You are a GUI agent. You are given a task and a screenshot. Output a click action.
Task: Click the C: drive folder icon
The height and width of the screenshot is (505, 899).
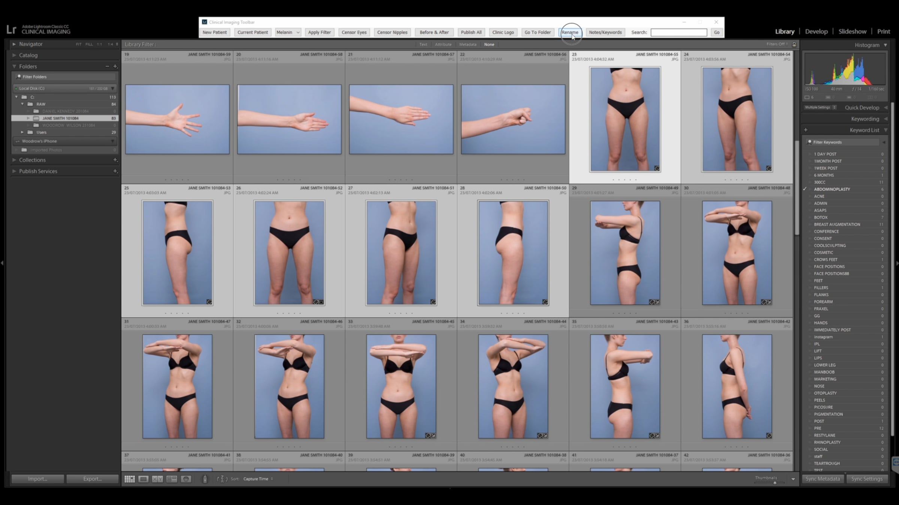[x=24, y=97]
